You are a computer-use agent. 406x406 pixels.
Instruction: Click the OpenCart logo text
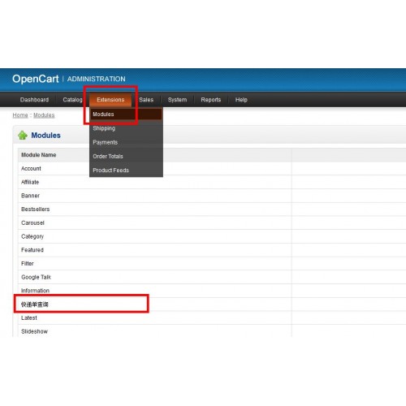36,79
